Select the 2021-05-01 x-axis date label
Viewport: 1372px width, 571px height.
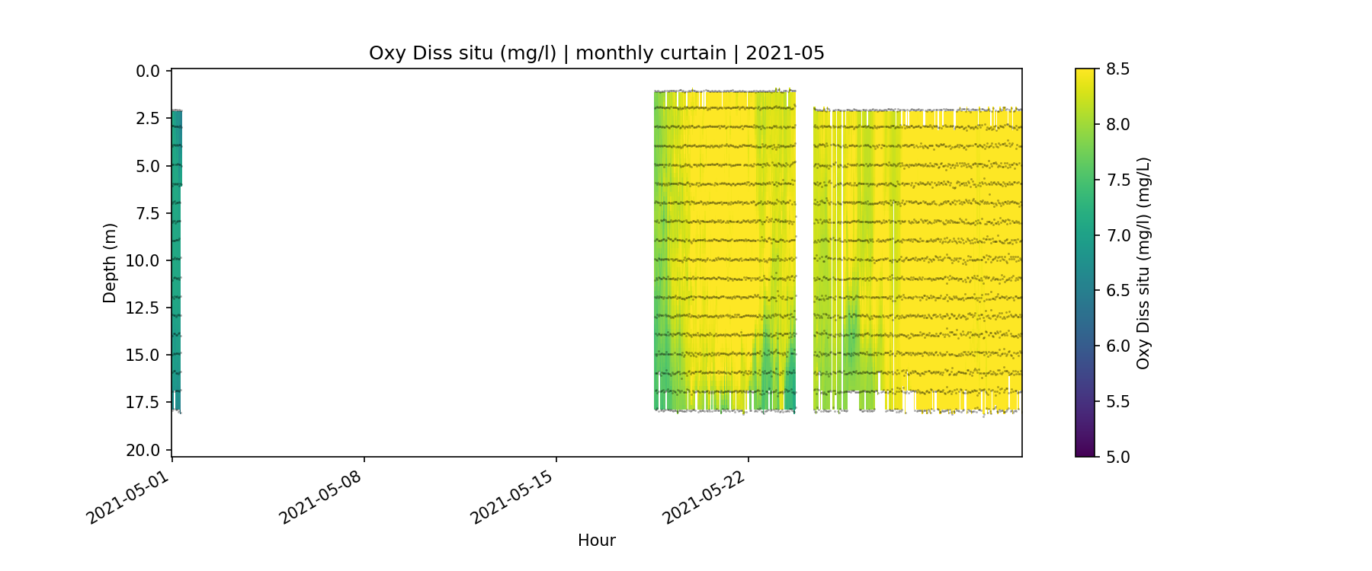click(x=129, y=495)
